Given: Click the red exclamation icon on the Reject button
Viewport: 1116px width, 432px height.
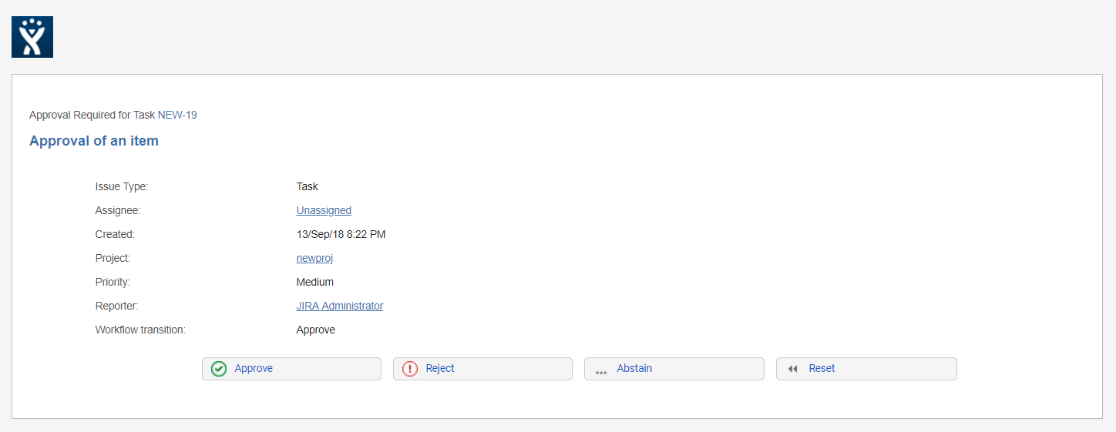Looking at the screenshot, I should click(410, 369).
